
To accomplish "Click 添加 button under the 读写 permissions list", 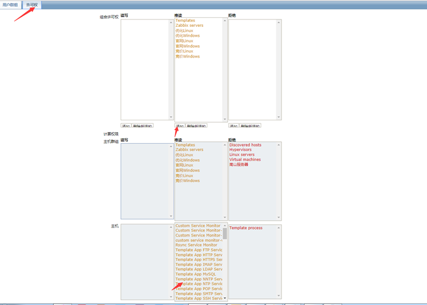I will [x=126, y=126].
